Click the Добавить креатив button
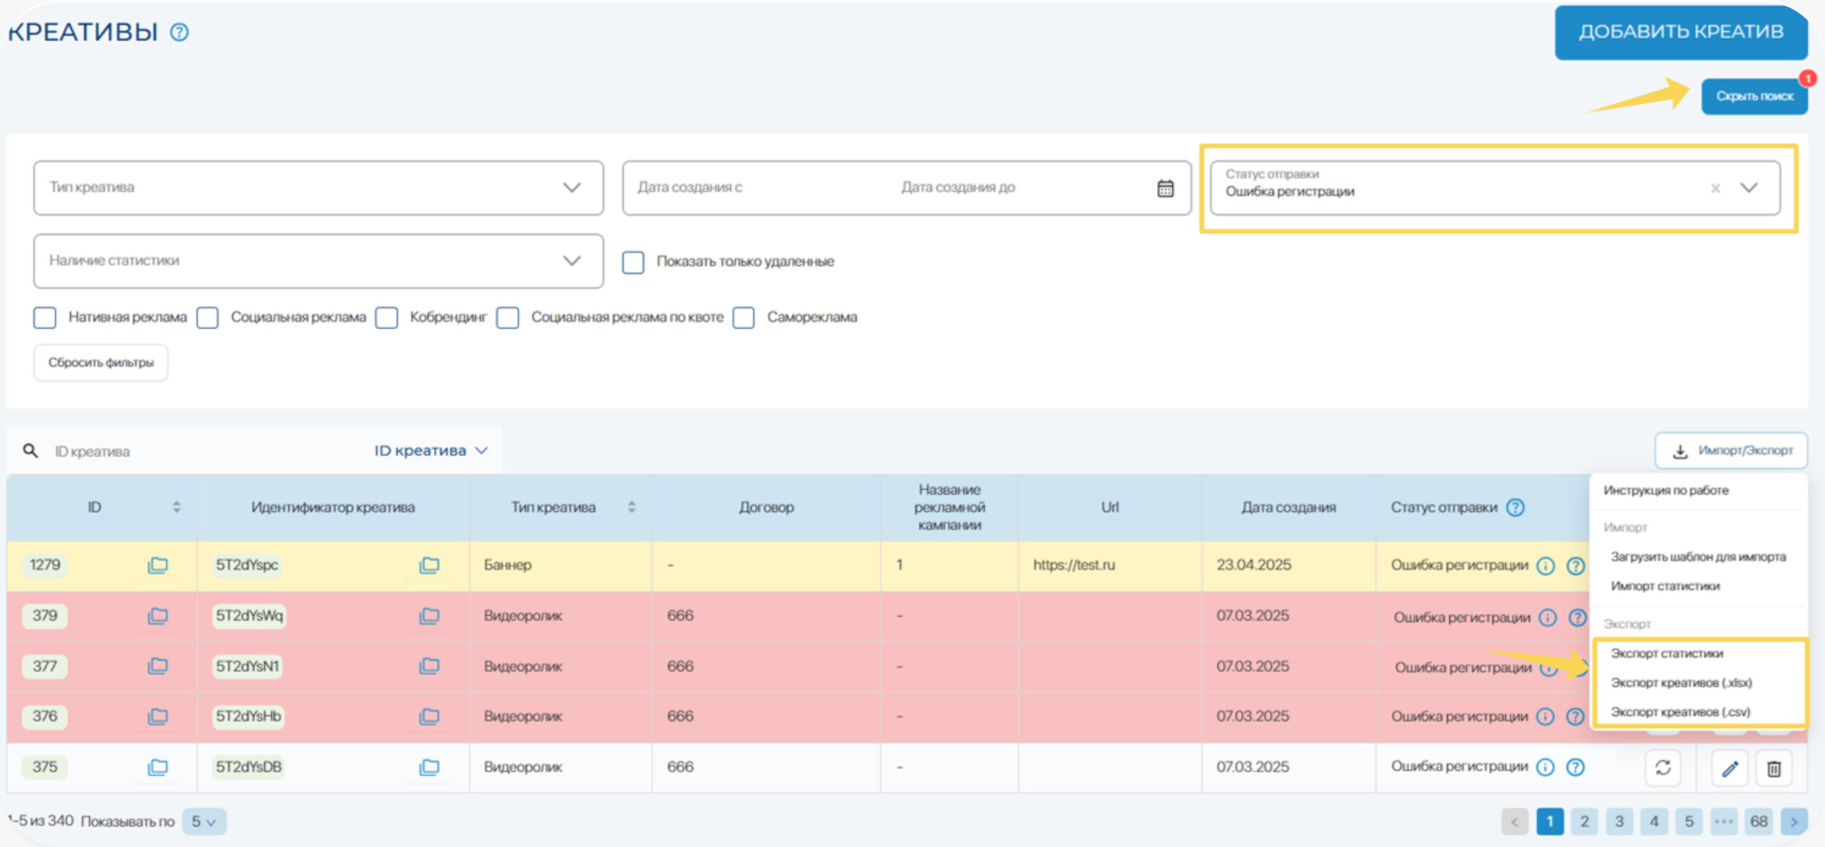 (1680, 32)
